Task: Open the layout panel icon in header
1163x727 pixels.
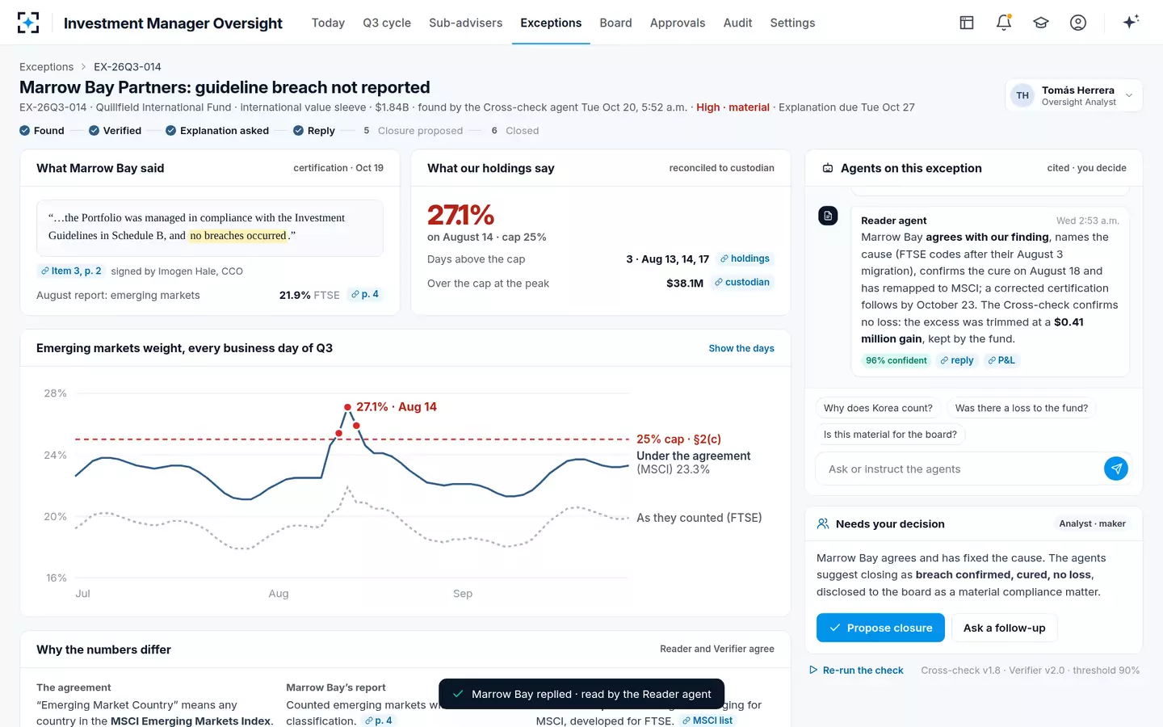Action: tap(967, 23)
